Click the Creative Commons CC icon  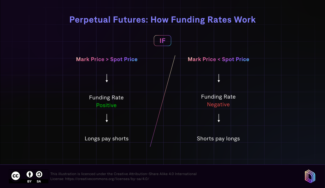click(x=16, y=176)
